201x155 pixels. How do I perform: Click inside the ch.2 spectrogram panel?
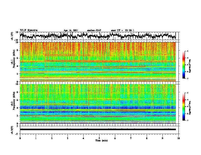[98, 104]
